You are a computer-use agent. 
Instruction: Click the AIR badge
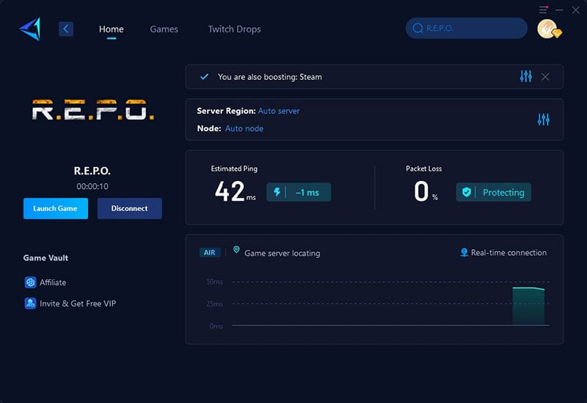point(209,253)
